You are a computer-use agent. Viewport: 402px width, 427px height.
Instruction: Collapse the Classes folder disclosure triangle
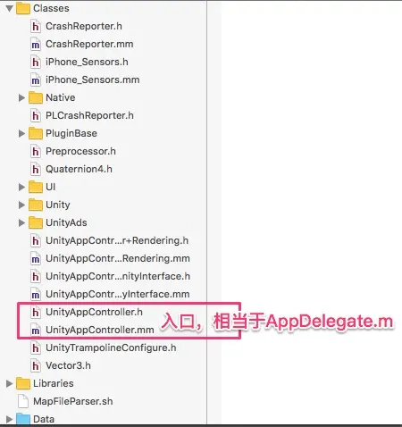10,8
